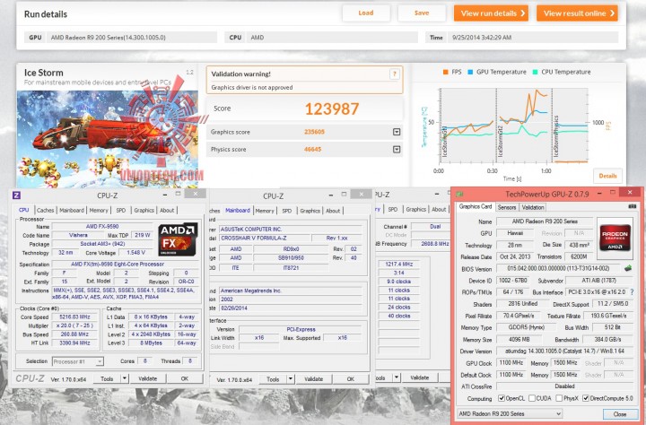
Task: Open chart Details button
Action: (607, 176)
